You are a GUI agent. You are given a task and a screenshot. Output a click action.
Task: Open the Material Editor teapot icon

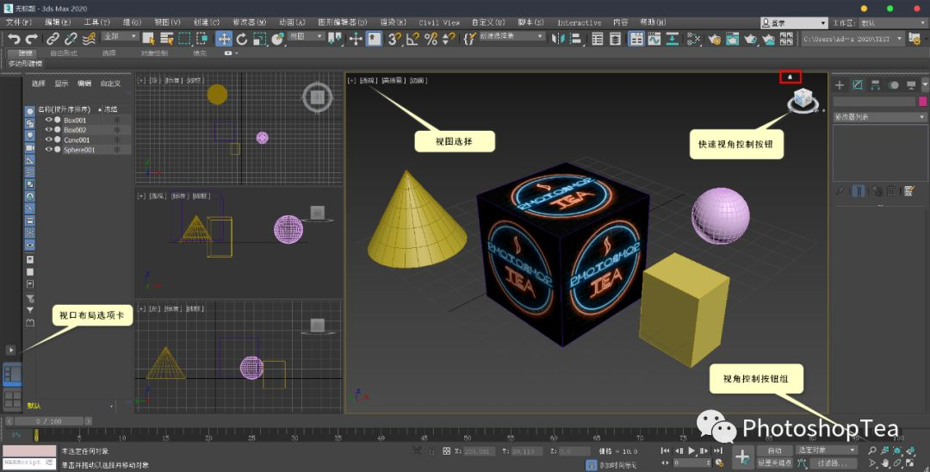pos(693,39)
